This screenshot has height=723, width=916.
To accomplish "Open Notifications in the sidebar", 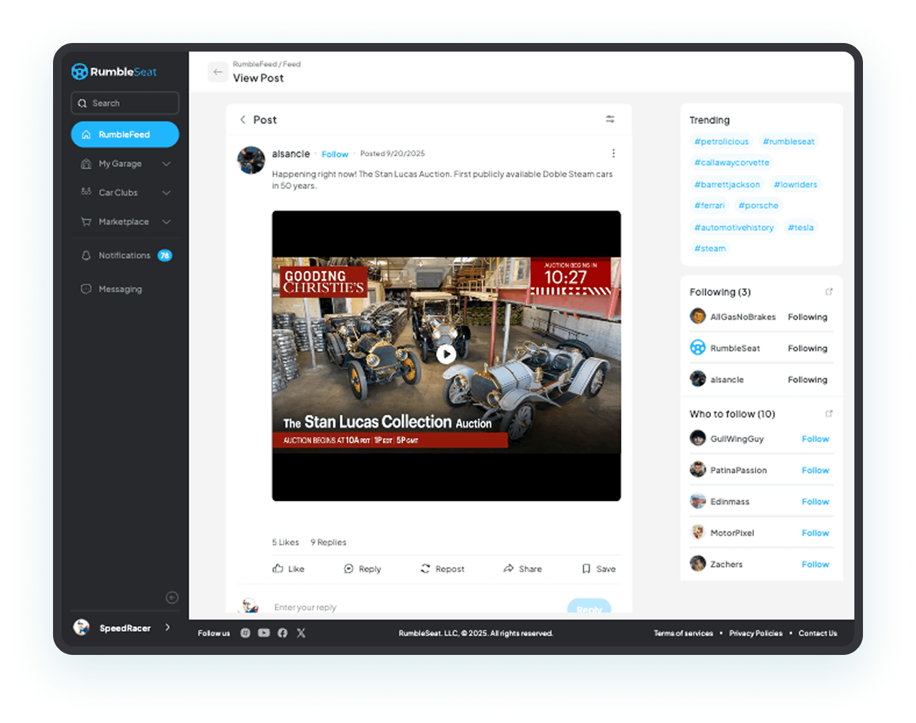I will pos(125,256).
